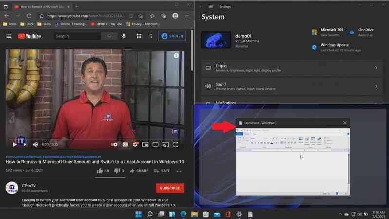
Task: Open the ITProTV channel name link
Action: (29, 186)
